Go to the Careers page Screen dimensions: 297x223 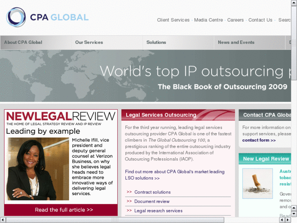coord(235,20)
